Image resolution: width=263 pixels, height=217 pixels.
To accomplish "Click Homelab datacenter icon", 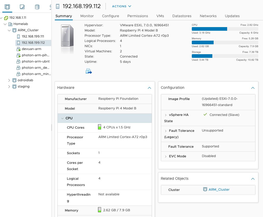I will [x=10, y=24].
